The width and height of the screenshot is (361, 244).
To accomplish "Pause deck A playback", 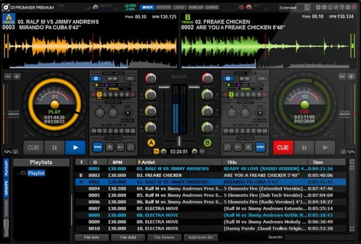I will [54, 147].
